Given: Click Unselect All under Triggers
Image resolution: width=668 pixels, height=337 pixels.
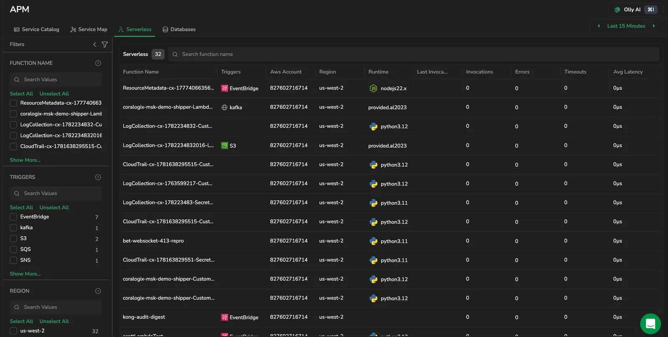Looking at the screenshot, I should pyautogui.click(x=54, y=207).
